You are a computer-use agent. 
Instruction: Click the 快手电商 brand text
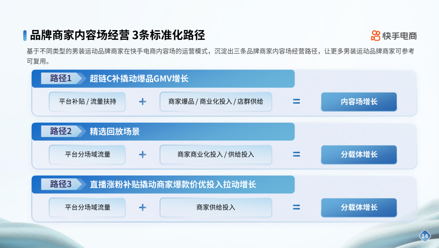(x=400, y=36)
